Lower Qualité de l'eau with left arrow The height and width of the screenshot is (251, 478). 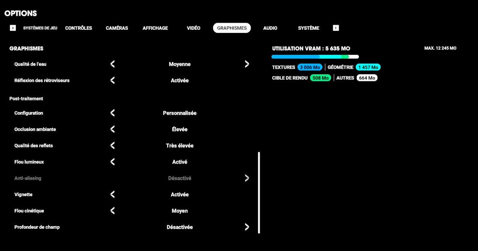coord(113,64)
